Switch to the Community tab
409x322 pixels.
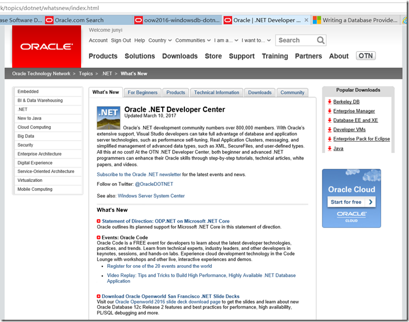click(292, 93)
